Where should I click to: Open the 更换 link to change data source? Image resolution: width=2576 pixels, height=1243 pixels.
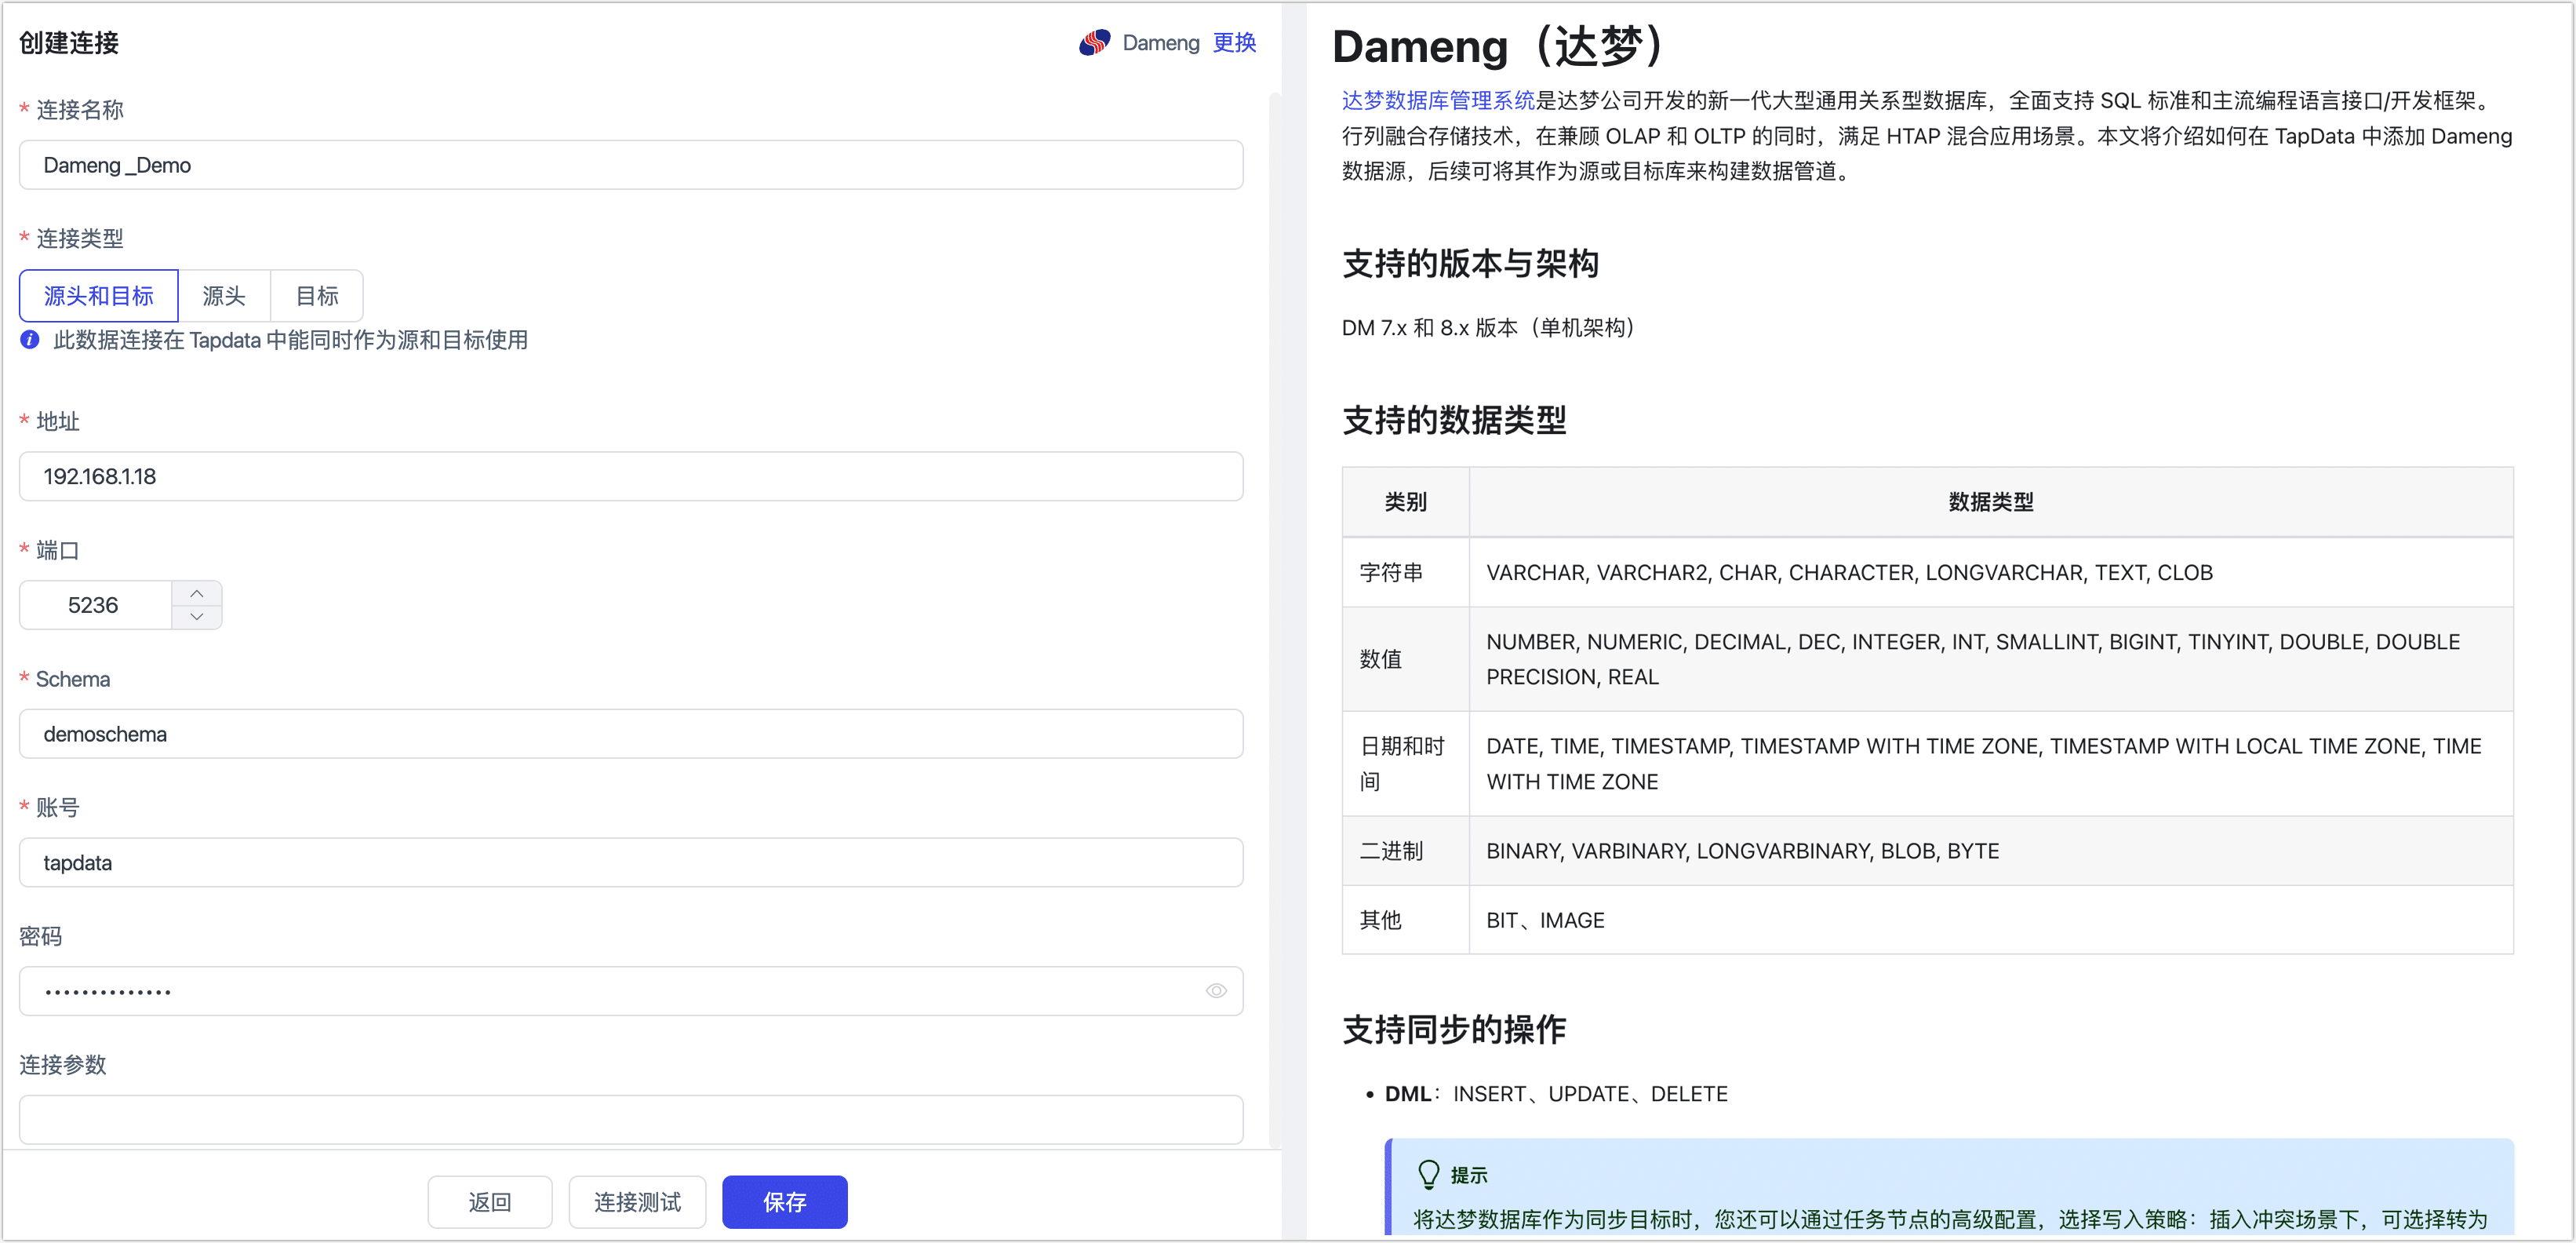coord(1233,42)
